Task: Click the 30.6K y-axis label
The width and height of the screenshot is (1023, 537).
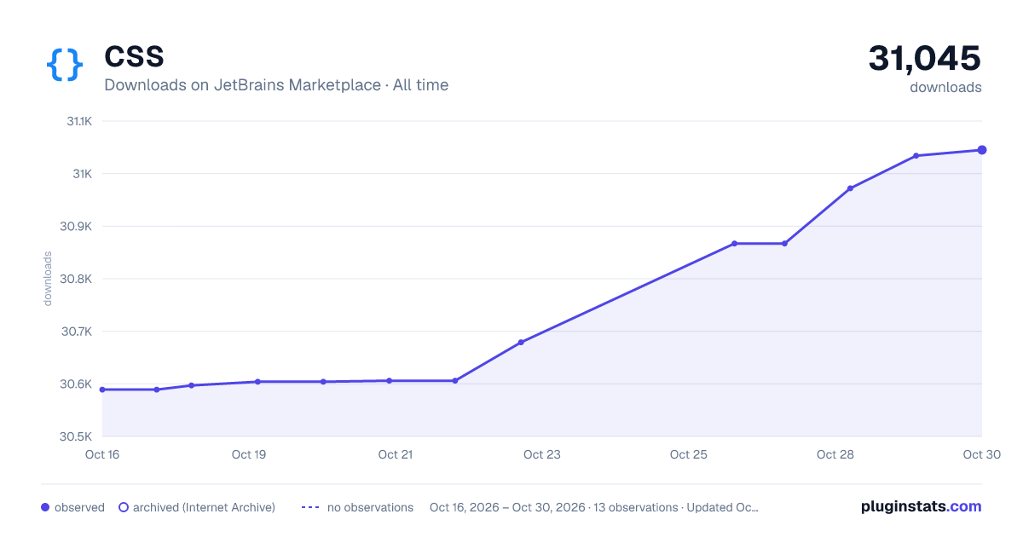Action: coord(77,384)
